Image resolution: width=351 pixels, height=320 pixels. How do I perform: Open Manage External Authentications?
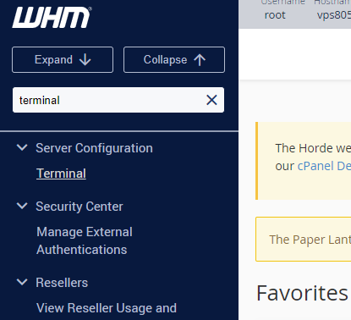tap(85, 240)
